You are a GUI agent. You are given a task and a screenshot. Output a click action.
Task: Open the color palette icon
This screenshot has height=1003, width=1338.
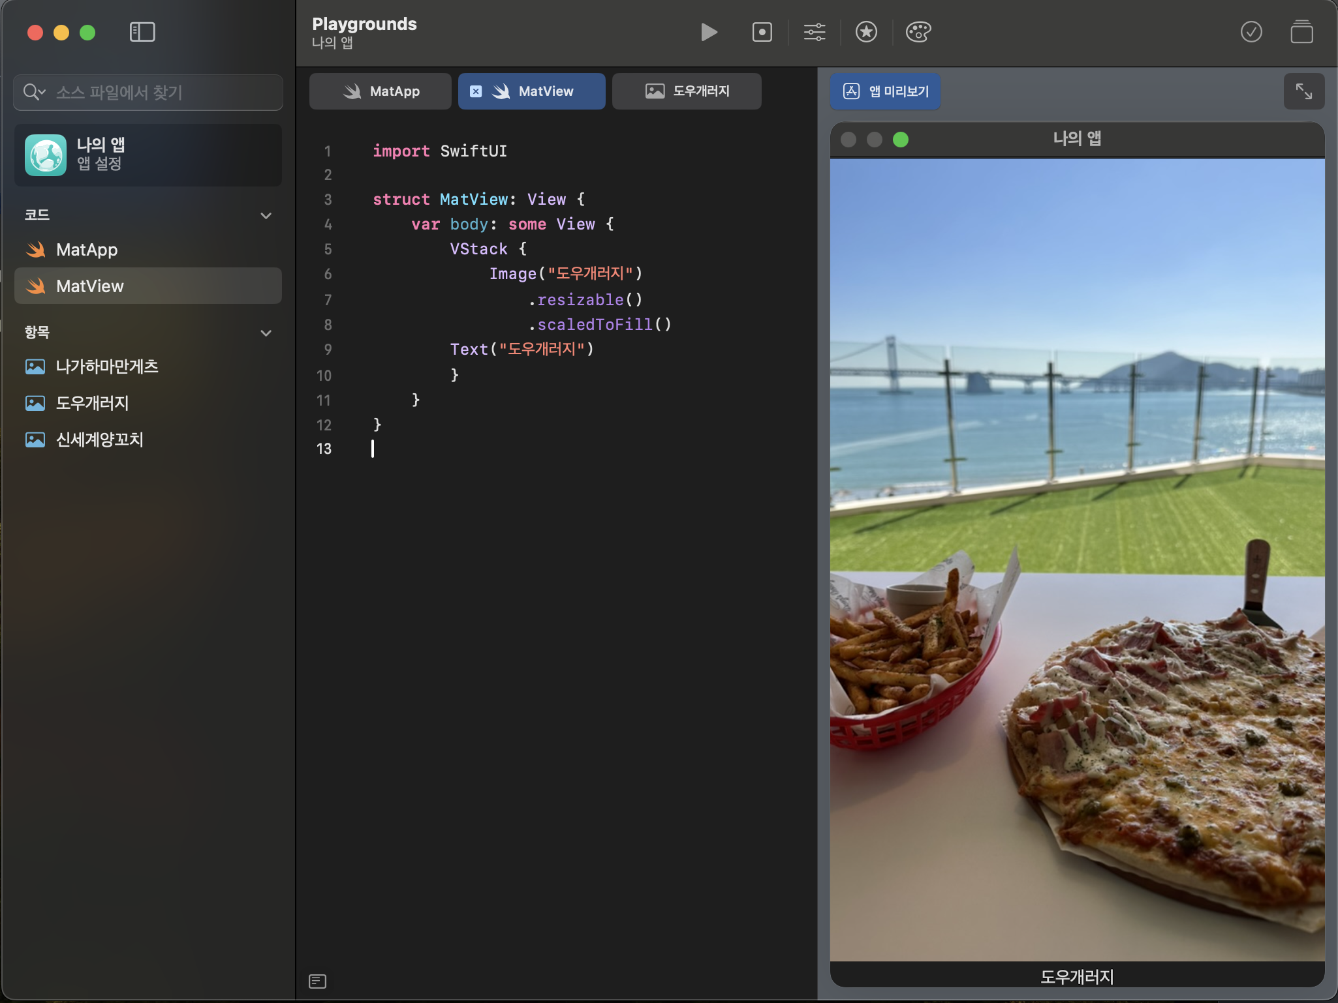[x=918, y=32]
